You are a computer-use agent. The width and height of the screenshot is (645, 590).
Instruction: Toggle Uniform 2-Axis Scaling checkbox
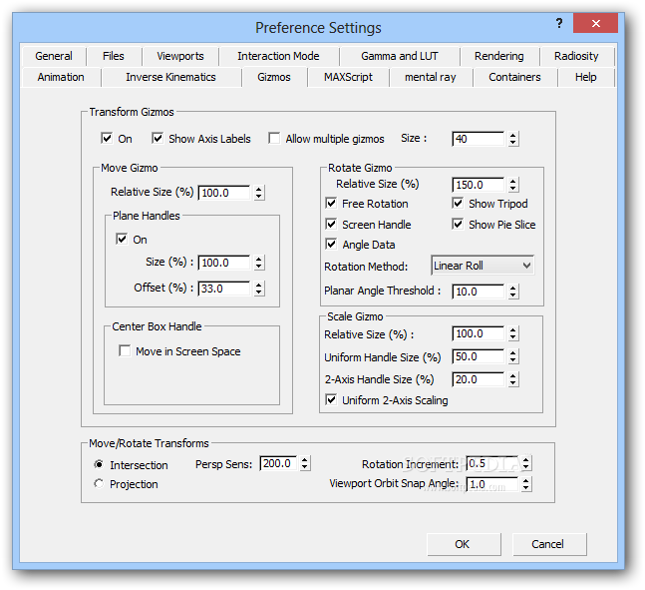point(331,399)
